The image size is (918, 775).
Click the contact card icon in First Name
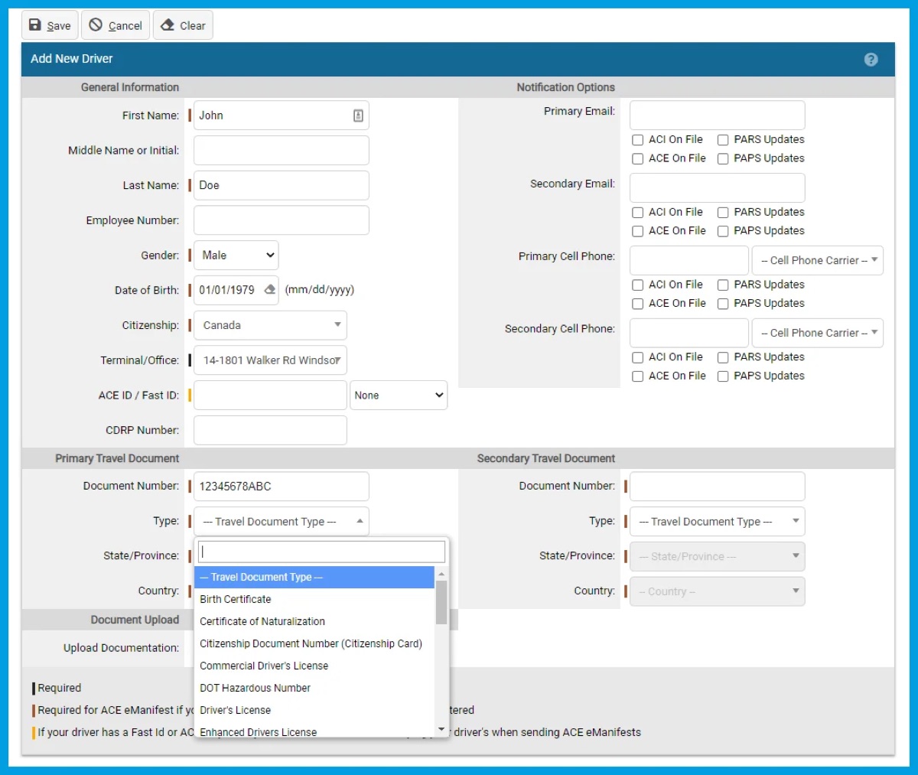(x=358, y=116)
